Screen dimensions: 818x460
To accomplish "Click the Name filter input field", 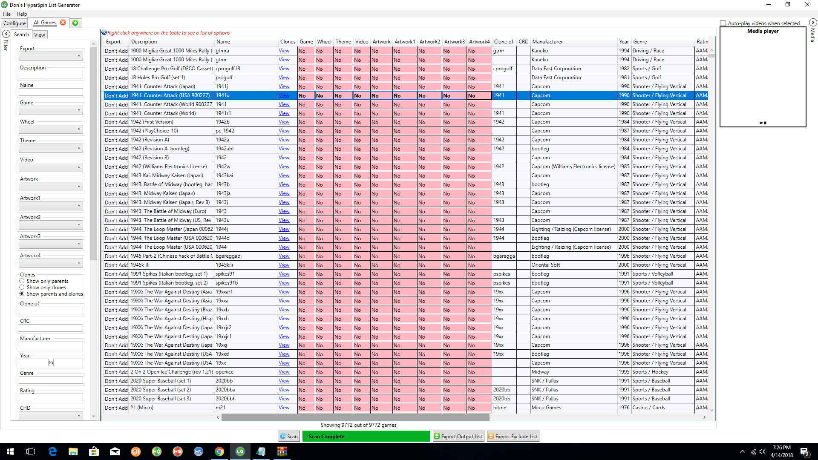I will 51,92.
